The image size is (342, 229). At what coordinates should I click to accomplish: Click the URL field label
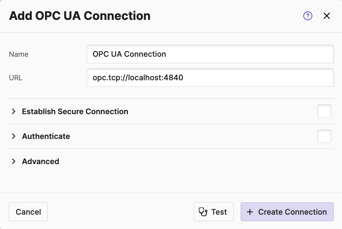(16, 78)
